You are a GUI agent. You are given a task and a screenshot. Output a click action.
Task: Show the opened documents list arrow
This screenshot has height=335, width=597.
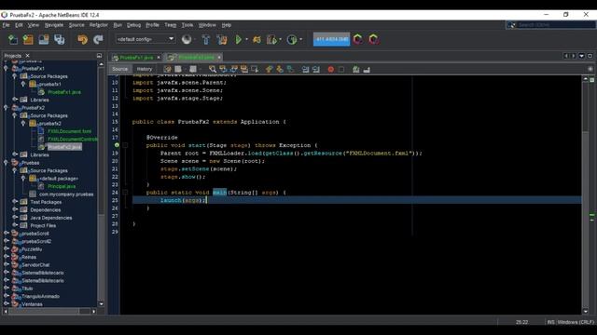(582, 56)
